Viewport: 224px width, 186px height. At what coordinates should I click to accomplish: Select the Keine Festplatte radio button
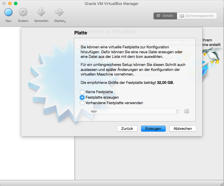(82, 92)
